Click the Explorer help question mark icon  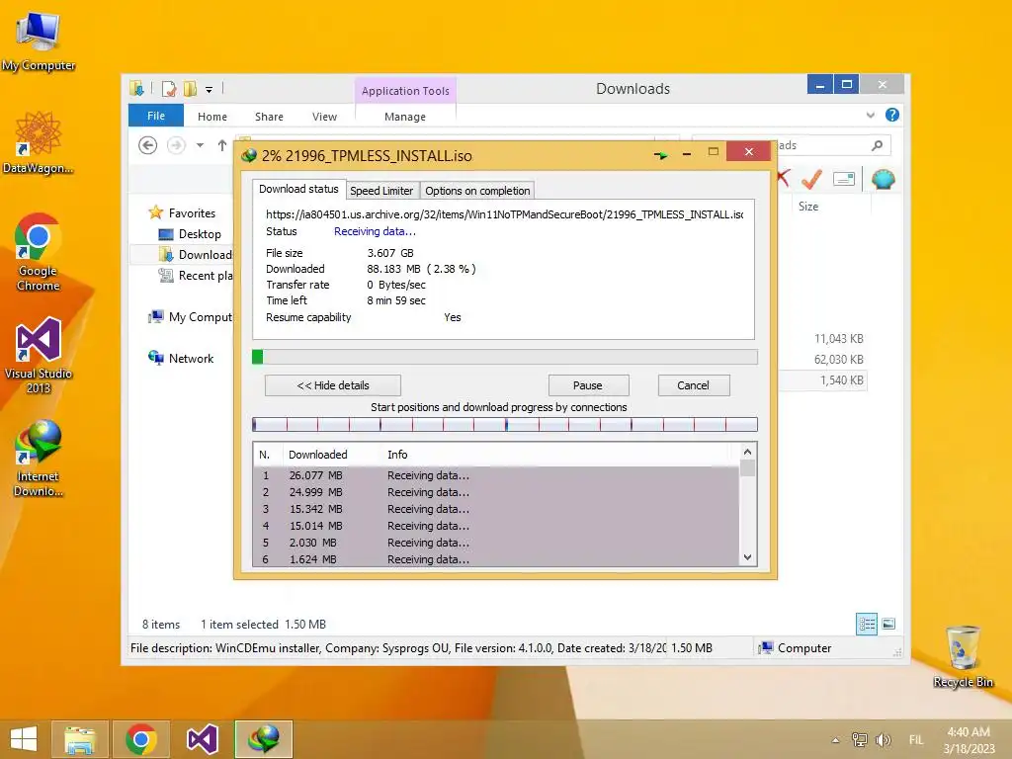point(892,115)
